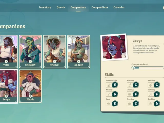The height and width of the screenshot is (123, 164).
Task: Click the Artistry skill brush icon
Action: (x=109, y=94)
